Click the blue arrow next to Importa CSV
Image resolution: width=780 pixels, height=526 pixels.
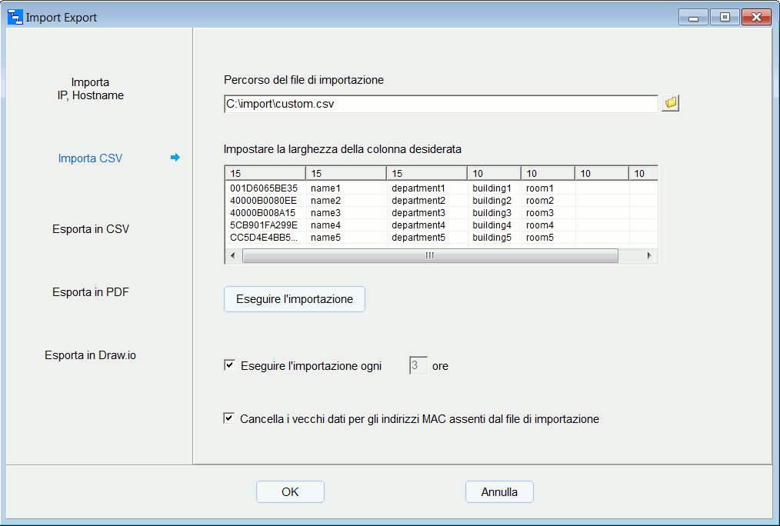(175, 158)
